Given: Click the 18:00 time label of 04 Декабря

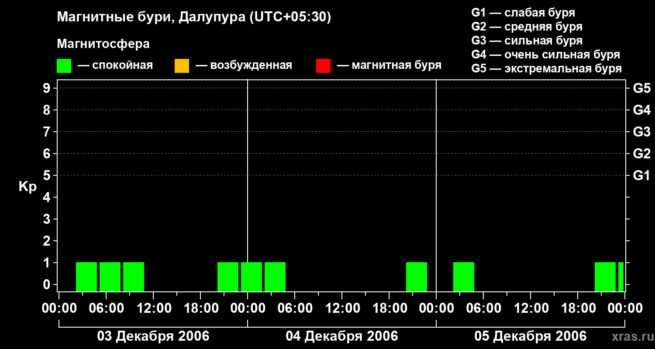Looking at the screenshot, I should (x=389, y=308).
